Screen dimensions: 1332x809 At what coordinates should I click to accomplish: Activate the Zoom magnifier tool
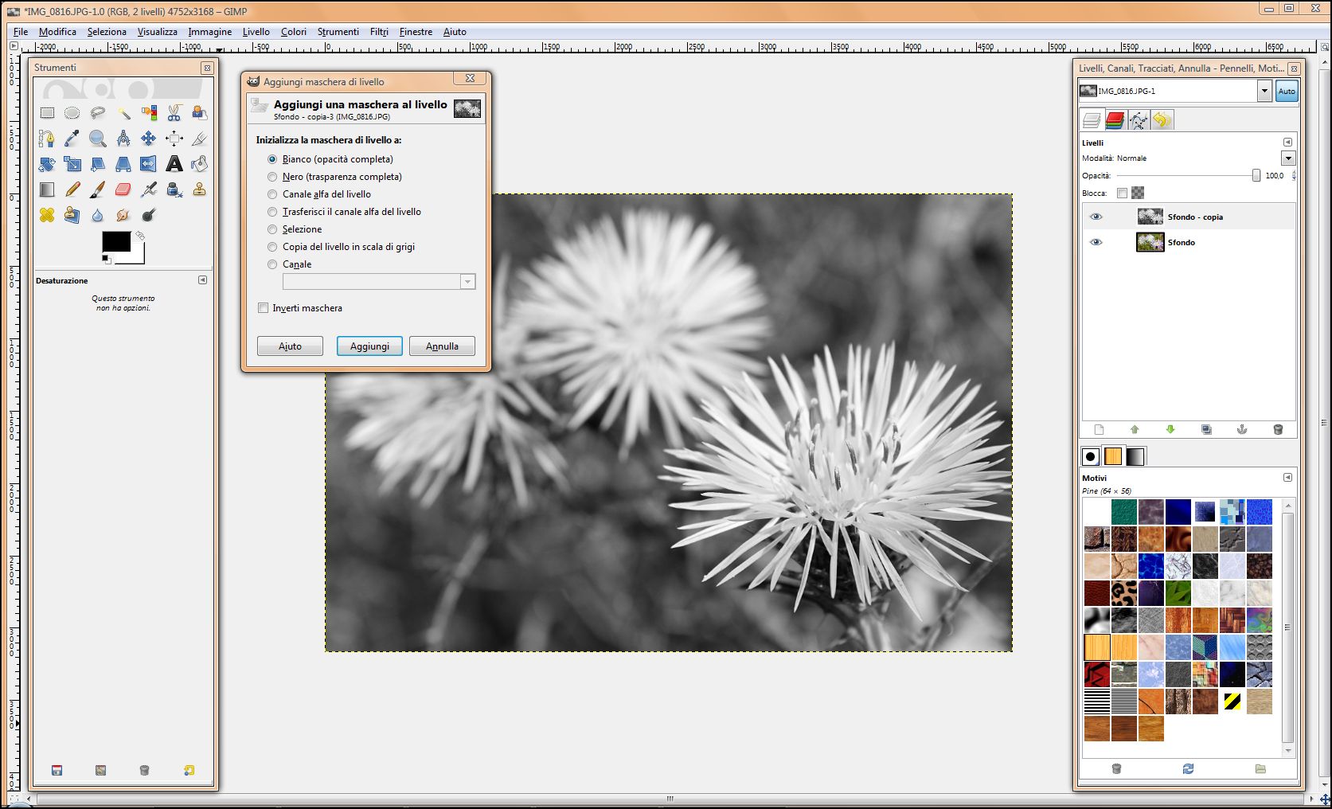pyautogui.click(x=97, y=139)
